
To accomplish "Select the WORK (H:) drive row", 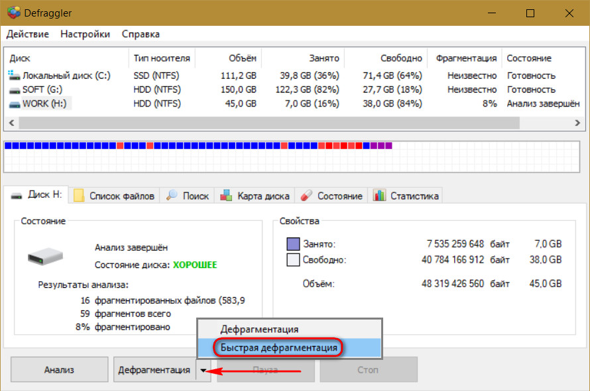I will (294, 103).
